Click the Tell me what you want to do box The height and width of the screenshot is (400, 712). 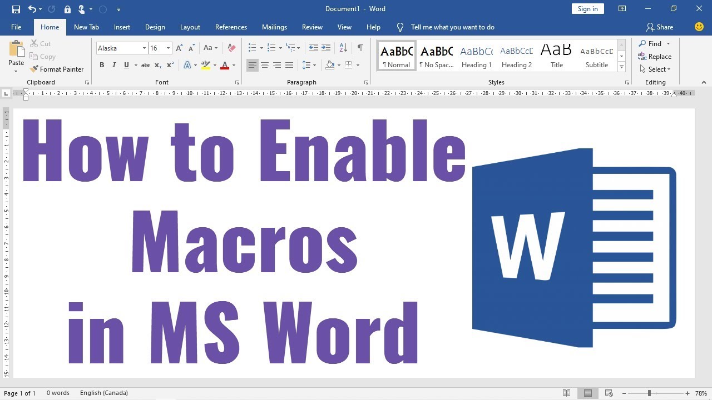452,27
